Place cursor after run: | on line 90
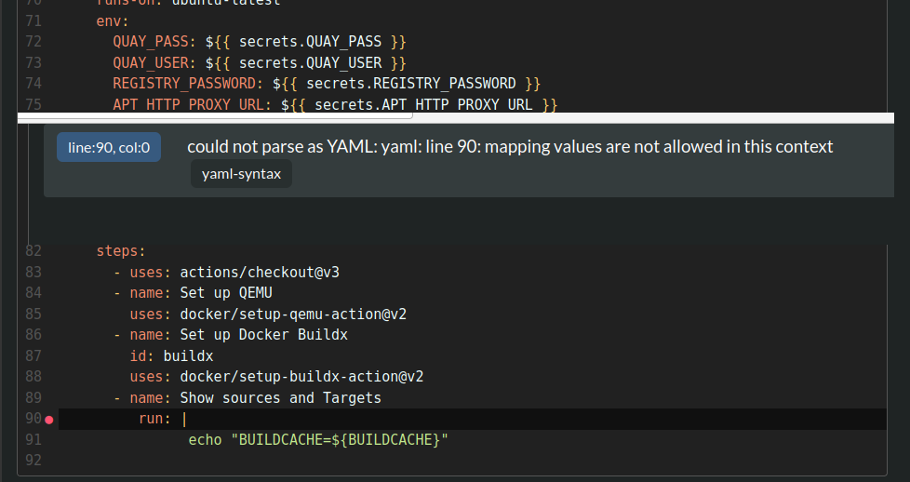The image size is (910, 482). (x=189, y=420)
